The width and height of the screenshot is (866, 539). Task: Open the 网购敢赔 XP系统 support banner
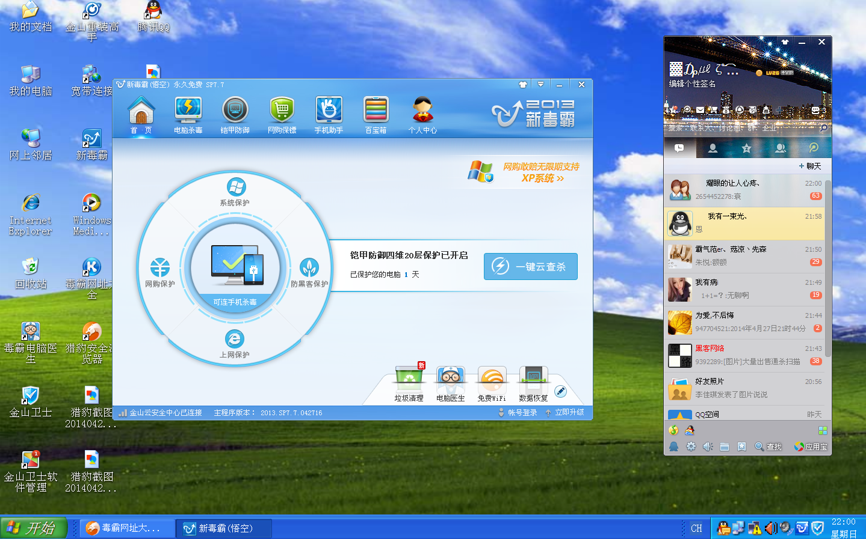click(524, 172)
